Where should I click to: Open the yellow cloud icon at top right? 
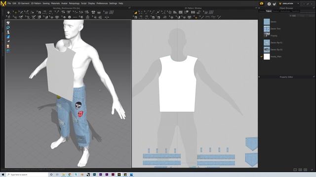pyautogui.click(x=262, y=3)
